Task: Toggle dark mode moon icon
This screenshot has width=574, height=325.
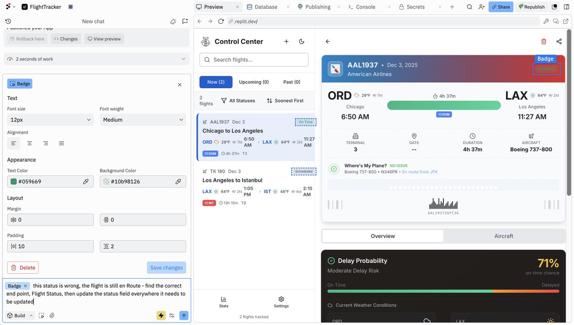Action: 302,42
